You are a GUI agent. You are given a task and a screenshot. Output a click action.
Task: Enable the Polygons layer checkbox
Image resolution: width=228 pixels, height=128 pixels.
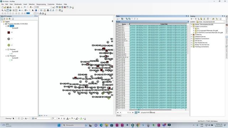8,56
